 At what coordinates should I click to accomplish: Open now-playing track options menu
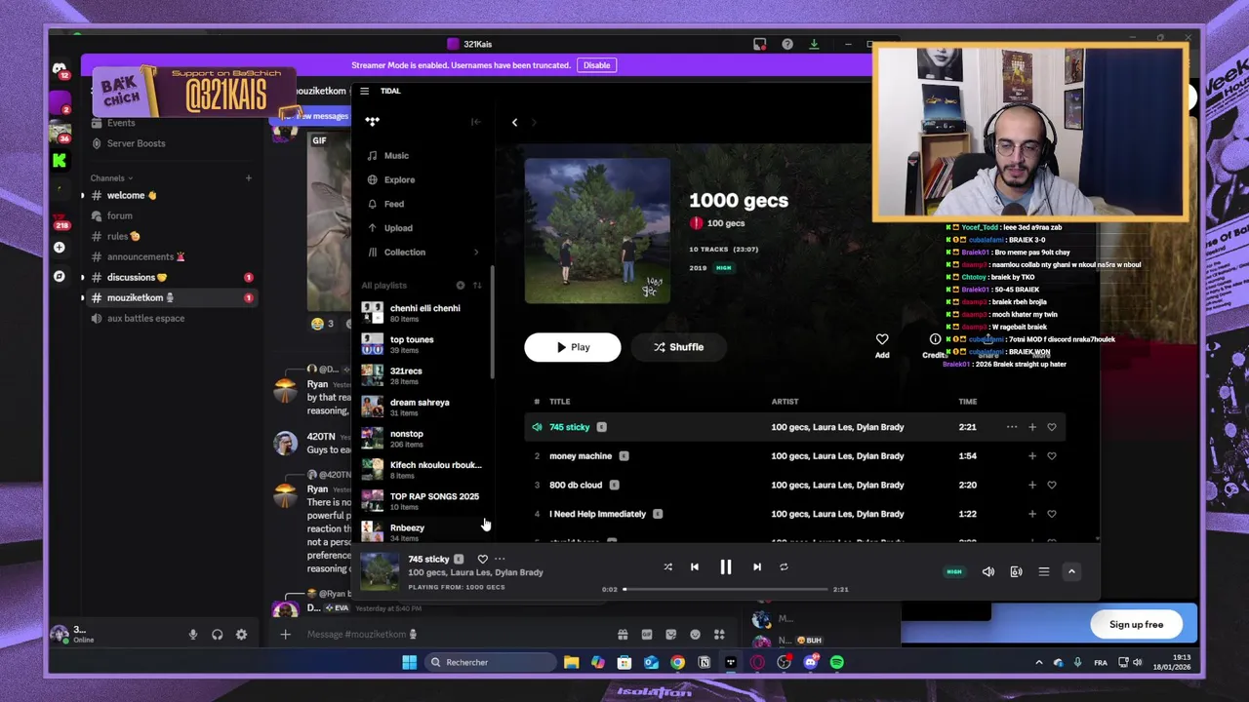500,560
